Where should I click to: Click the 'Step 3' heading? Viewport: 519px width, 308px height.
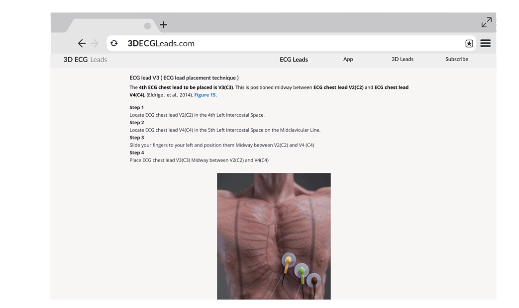click(x=137, y=138)
